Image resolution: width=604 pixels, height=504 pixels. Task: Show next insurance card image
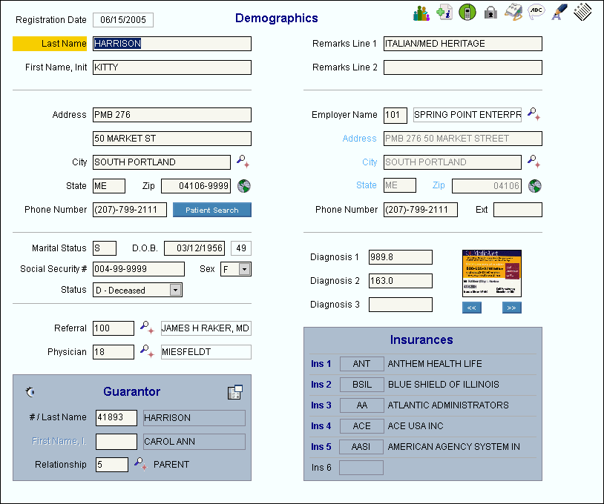pos(511,308)
